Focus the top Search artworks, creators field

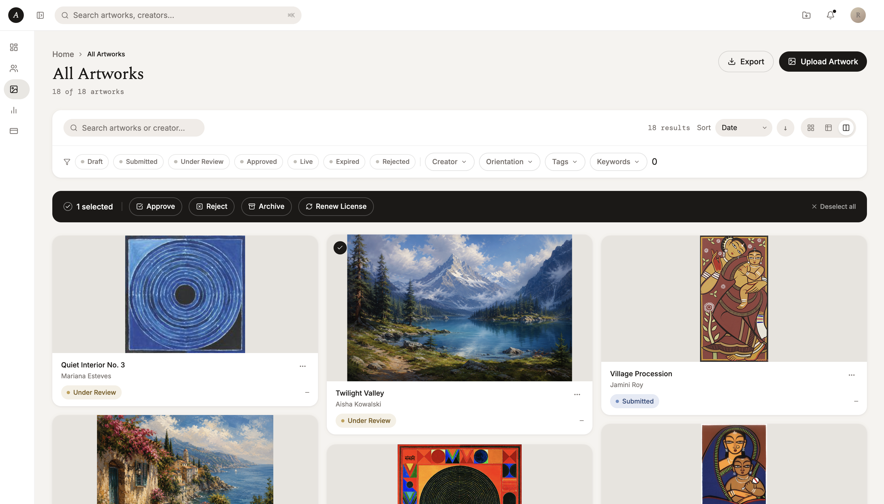point(178,15)
